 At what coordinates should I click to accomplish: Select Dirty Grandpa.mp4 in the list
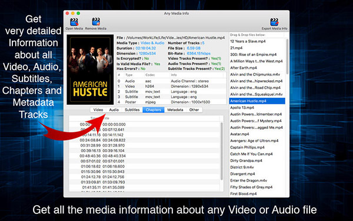pos(257,160)
